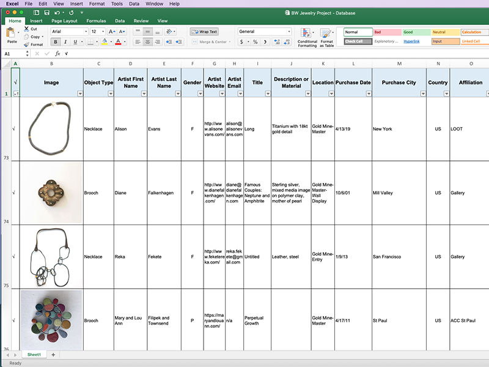The width and height of the screenshot is (489, 367).
Task: Open the Review ribbon tab
Action: [141, 21]
